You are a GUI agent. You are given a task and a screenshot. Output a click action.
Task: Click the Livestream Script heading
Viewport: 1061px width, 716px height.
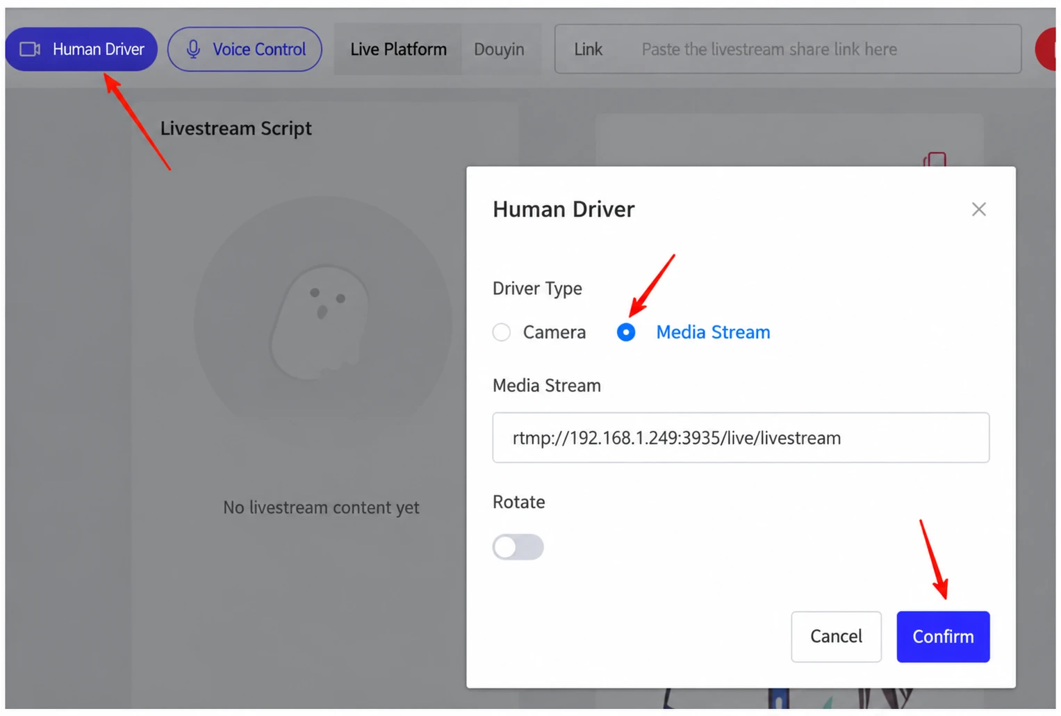[x=236, y=129]
